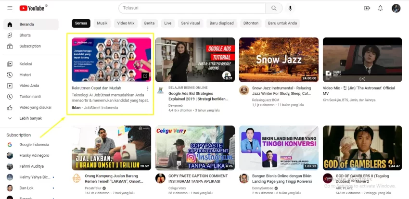
Task: Click the Tonton nanti clock icon
Action: click(x=10, y=97)
